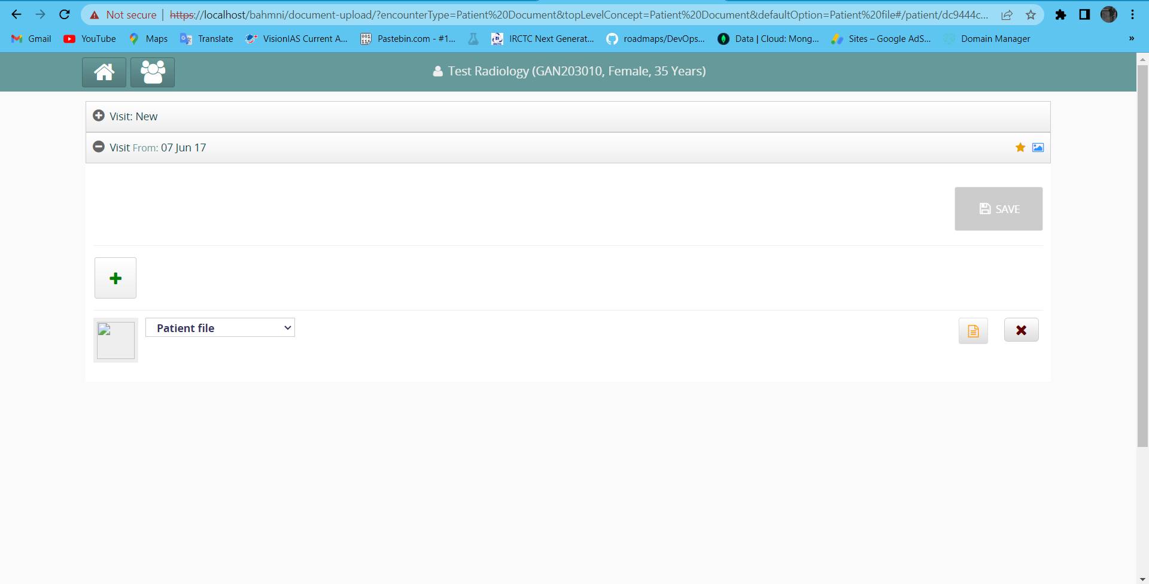
Task: Click the uploaded file thumbnail
Action: [115, 340]
